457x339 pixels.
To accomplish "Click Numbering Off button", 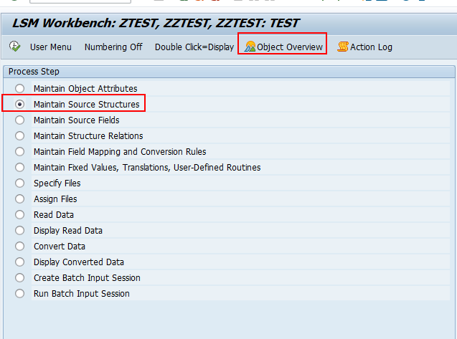I will click(113, 47).
